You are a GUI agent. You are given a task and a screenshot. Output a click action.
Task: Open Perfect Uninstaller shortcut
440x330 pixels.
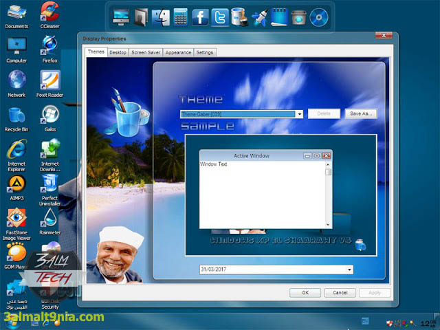pyautogui.click(x=49, y=190)
